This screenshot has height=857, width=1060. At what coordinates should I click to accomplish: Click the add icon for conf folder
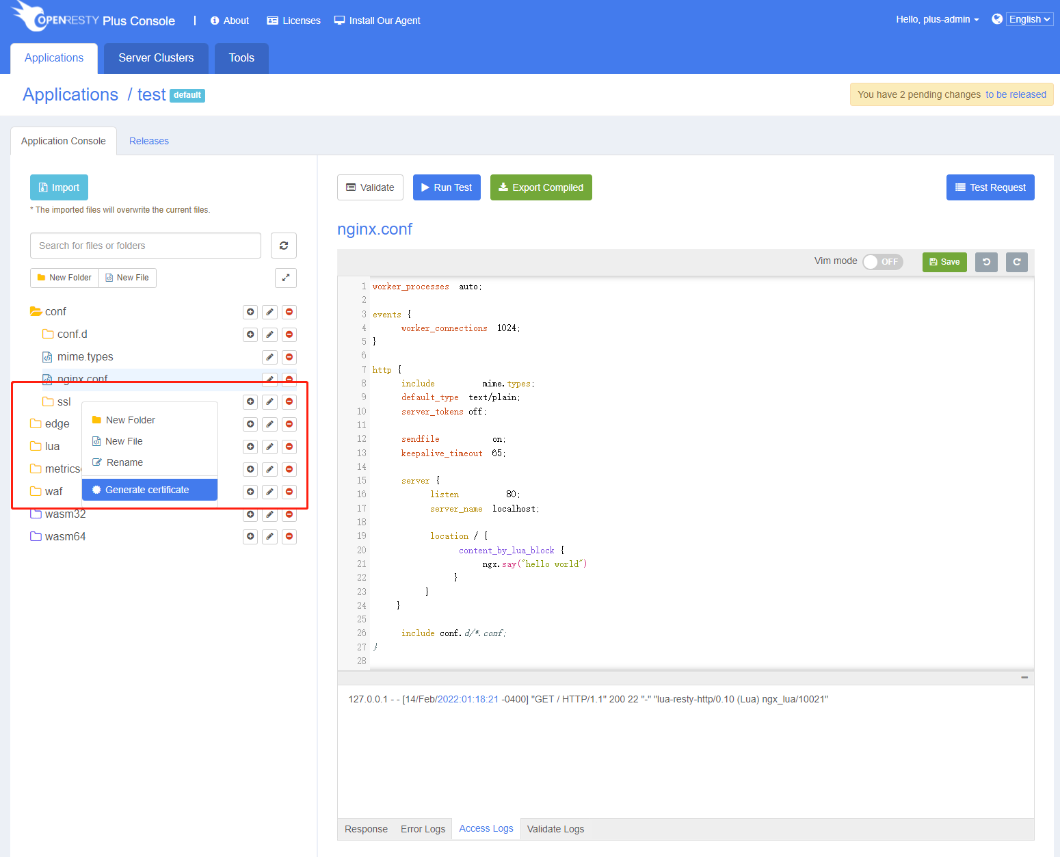tap(250, 312)
